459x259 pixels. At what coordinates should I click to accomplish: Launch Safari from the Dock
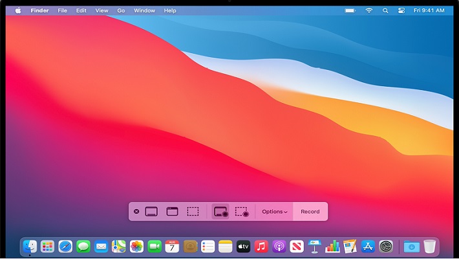pos(65,247)
